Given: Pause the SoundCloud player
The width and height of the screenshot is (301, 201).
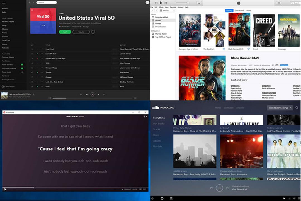Looking at the screenshot, I should (x=219, y=188).
